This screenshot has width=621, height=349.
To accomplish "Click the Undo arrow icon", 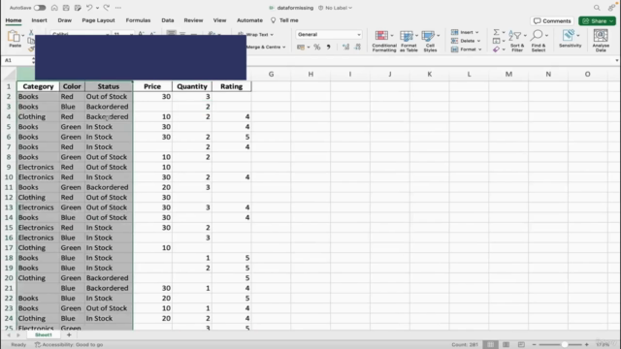I will (89, 8).
